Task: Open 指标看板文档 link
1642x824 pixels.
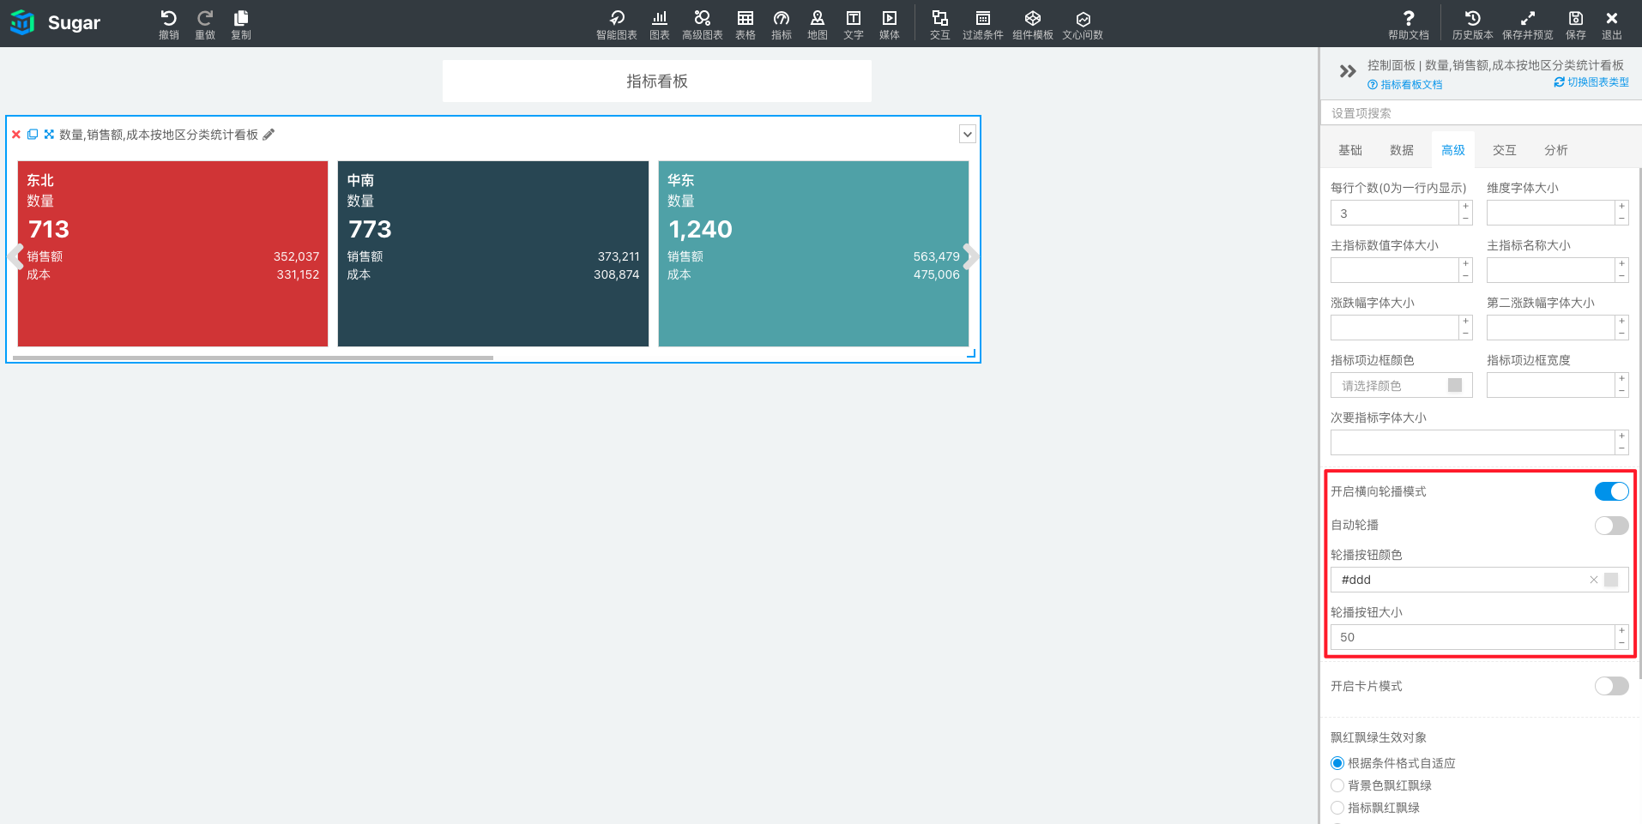Action: [x=1405, y=85]
